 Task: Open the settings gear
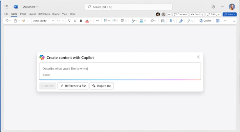[x=213, y=7]
